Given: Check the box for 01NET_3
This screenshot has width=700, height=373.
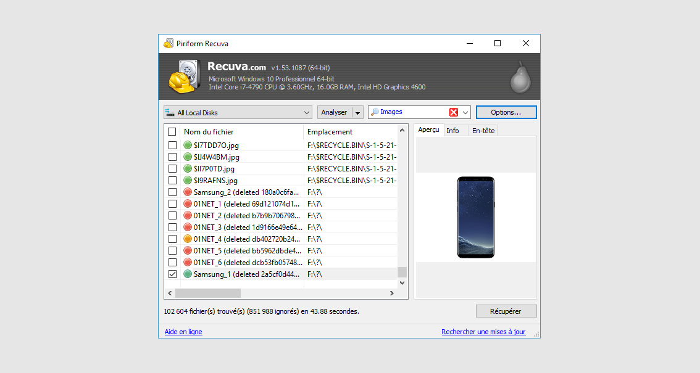Looking at the screenshot, I should pos(172,227).
